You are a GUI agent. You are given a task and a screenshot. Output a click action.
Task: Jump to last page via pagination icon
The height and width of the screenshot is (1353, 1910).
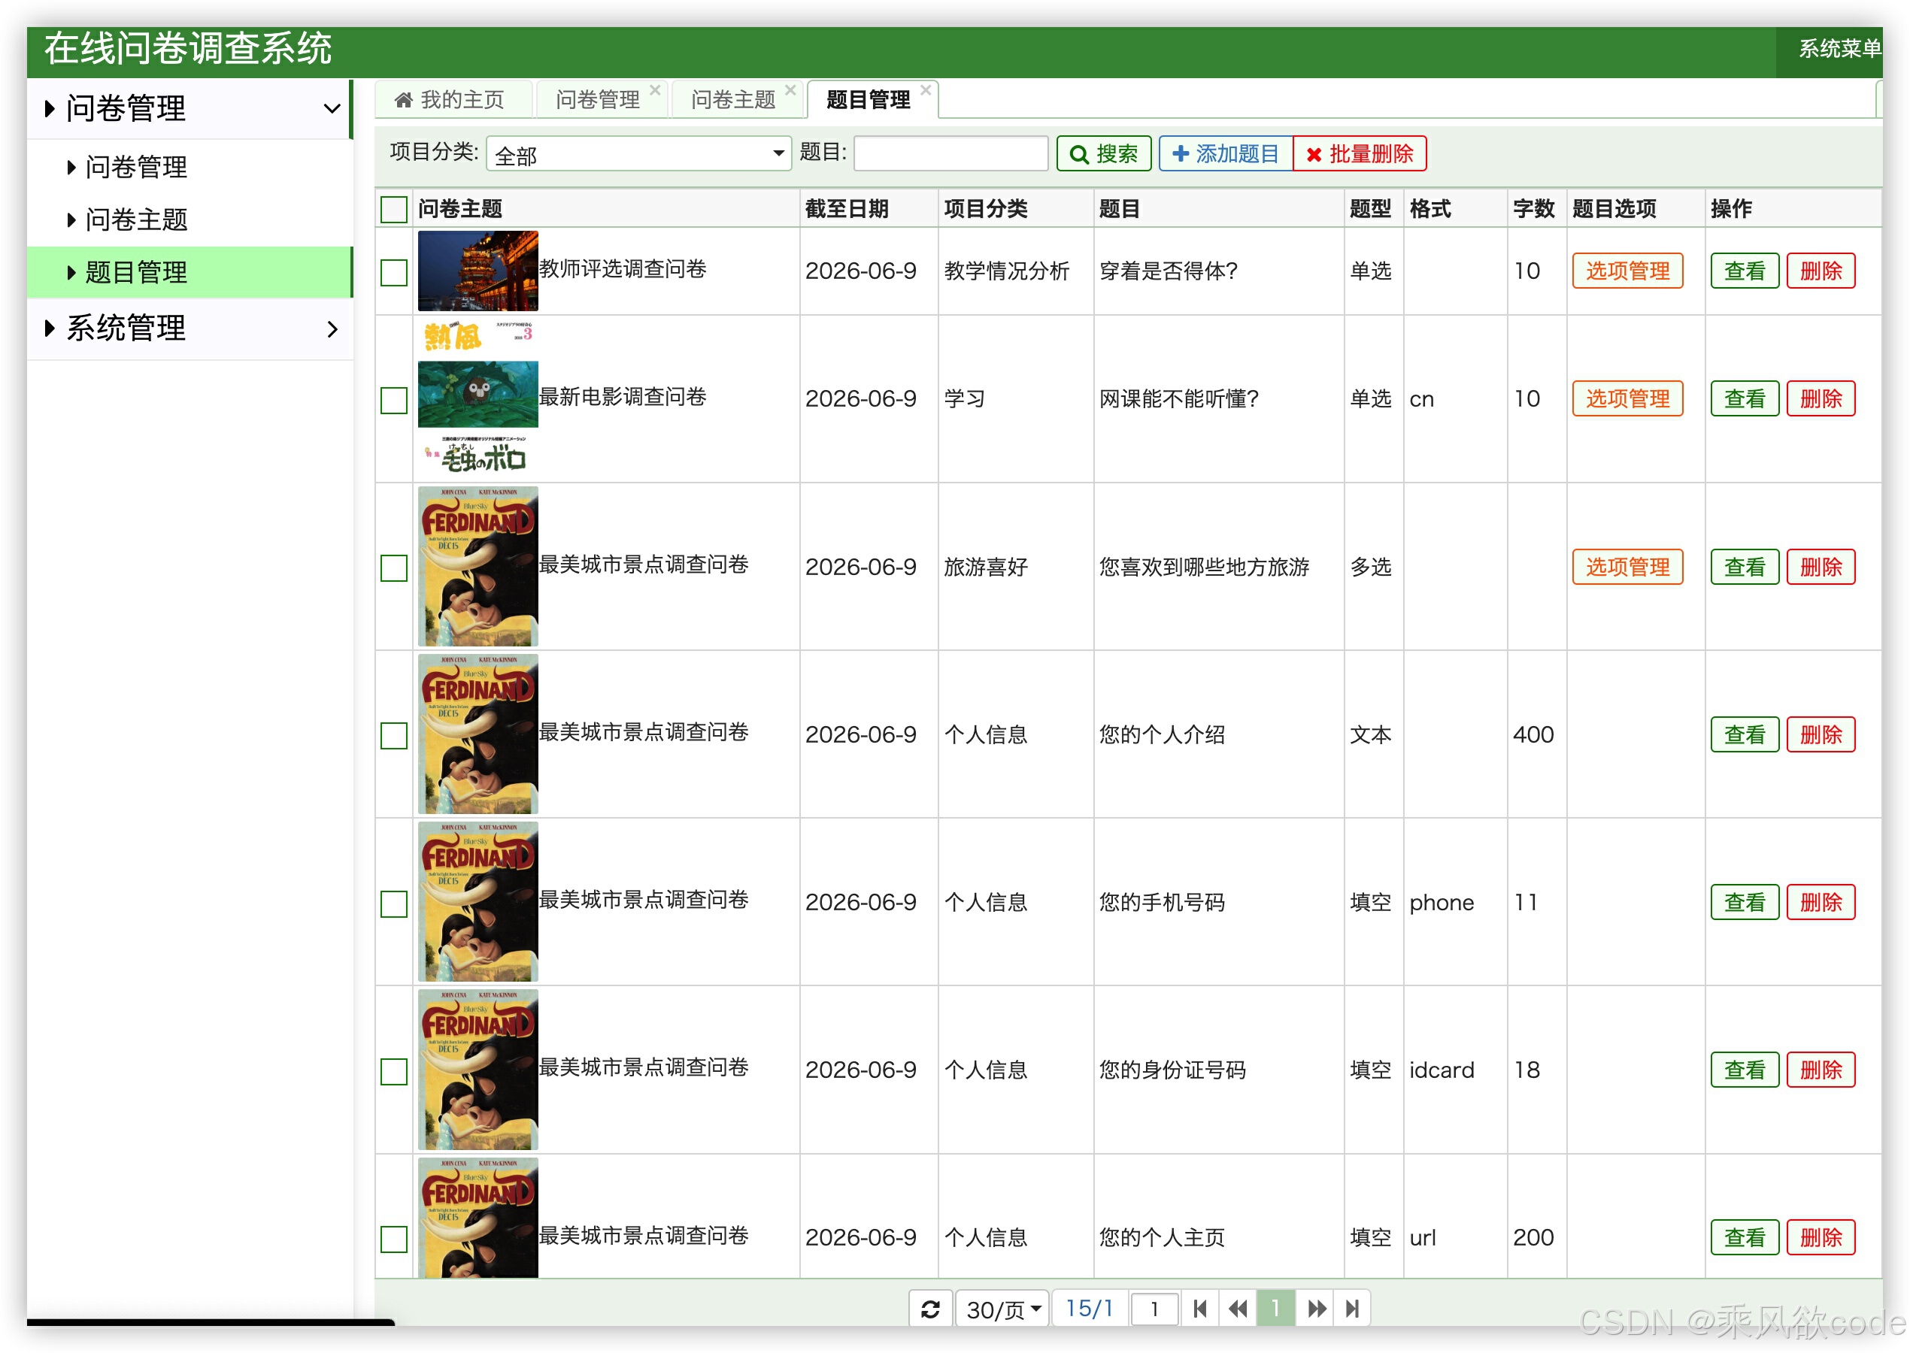1352,1308
